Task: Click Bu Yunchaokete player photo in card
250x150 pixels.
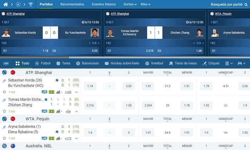Action: [95, 33]
